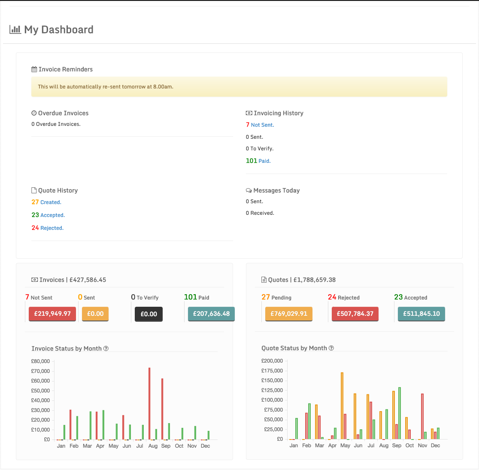Open the Paid invoices link

(x=264, y=161)
